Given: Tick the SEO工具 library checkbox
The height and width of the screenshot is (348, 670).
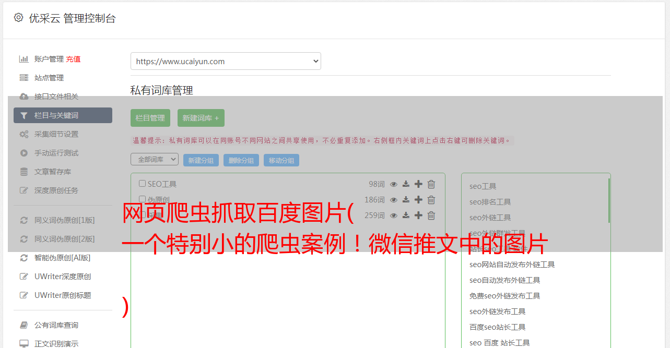Looking at the screenshot, I should click(x=142, y=184).
